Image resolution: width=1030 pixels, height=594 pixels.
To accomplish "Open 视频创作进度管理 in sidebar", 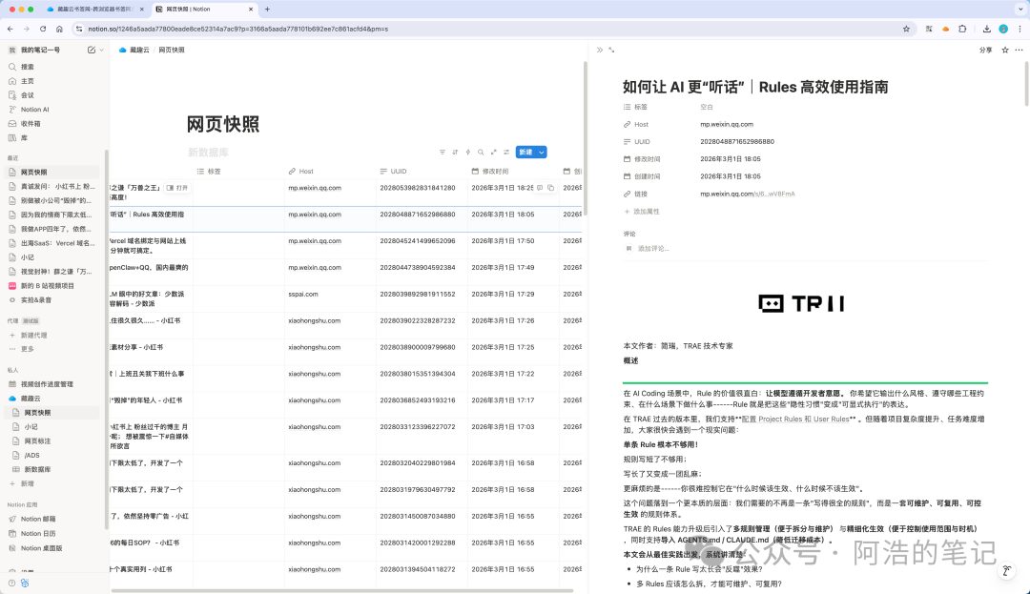I will pyautogui.click(x=47, y=384).
